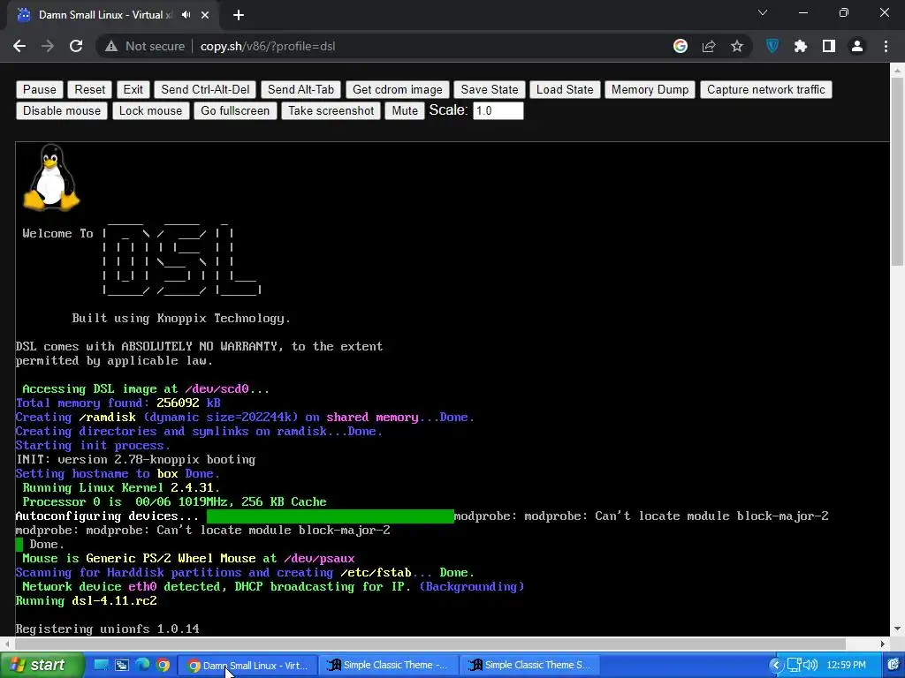Launch Microsoft Edge from quick launch

point(142,666)
